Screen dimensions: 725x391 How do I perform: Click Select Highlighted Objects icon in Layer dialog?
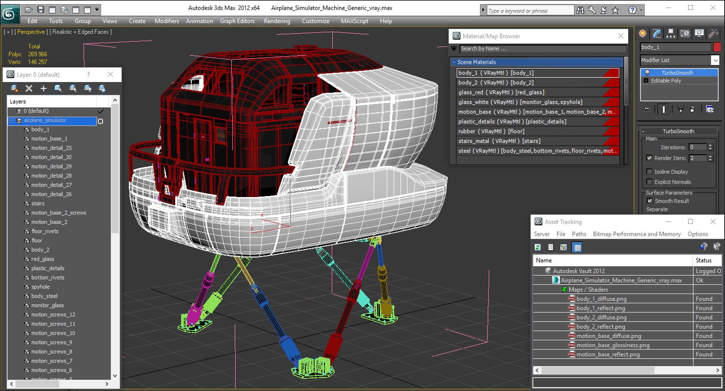(58, 88)
